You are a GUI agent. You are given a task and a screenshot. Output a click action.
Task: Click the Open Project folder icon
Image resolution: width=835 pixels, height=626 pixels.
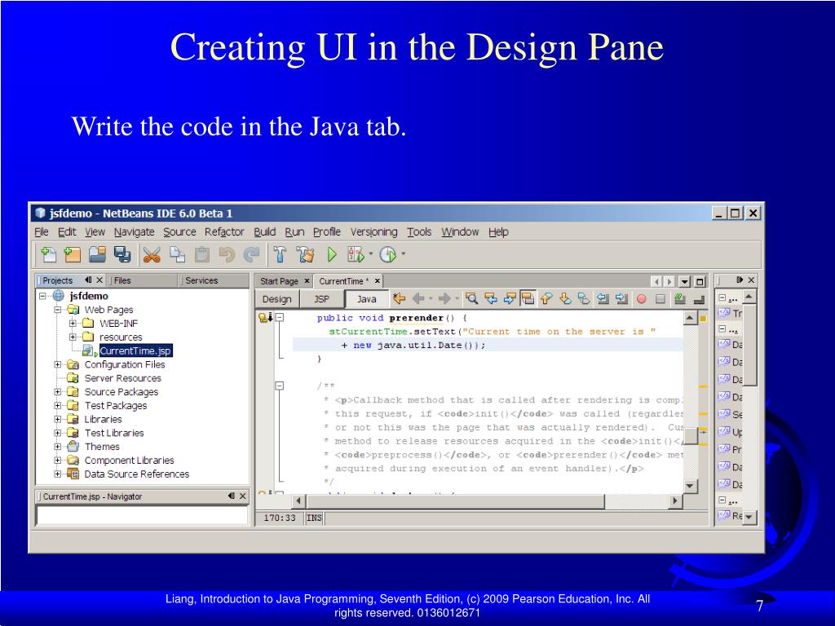pos(98,254)
